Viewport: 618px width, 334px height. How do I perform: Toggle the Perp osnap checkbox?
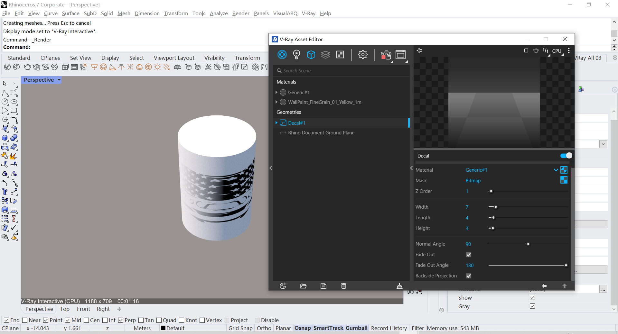pyautogui.click(x=121, y=320)
